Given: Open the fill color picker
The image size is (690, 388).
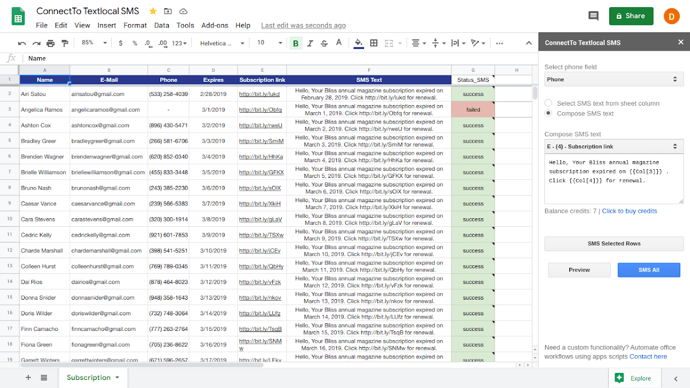Looking at the screenshot, I should [358, 43].
